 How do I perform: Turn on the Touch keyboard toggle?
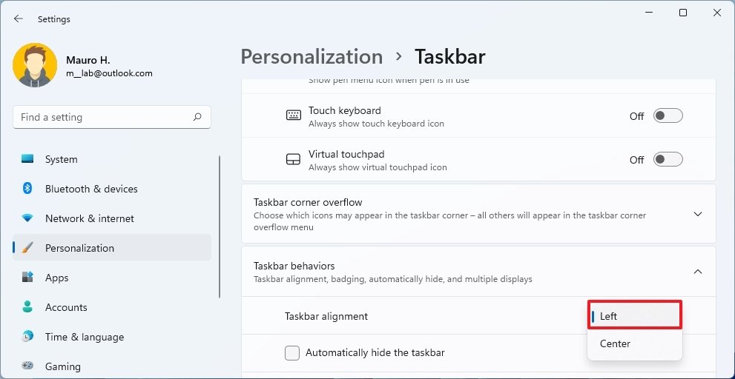668,115
